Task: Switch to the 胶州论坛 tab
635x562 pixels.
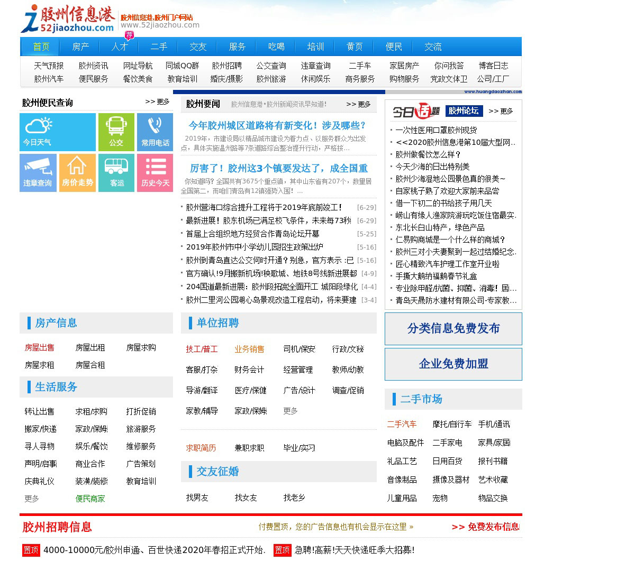Action: tap(464, 110)
